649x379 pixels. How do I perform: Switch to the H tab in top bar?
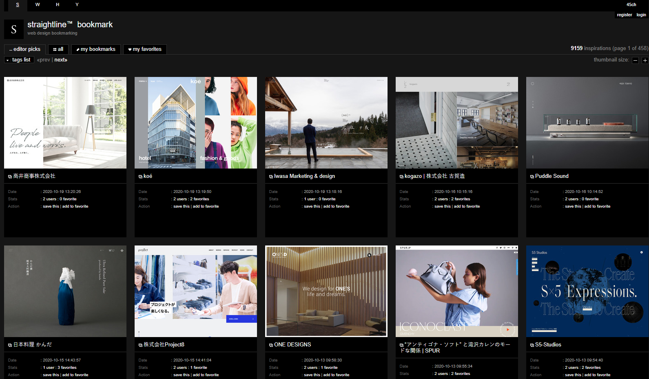tap(58, 5)
